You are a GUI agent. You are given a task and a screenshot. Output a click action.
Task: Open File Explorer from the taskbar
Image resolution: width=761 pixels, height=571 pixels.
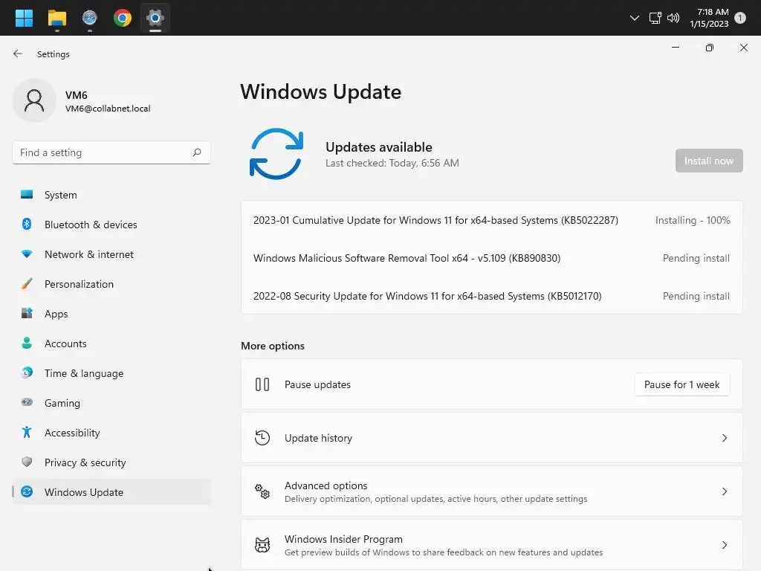click(x=56, y=18)
